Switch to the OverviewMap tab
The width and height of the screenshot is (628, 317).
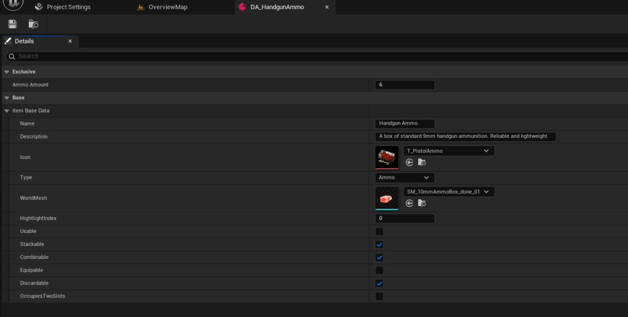pos(167,7)
